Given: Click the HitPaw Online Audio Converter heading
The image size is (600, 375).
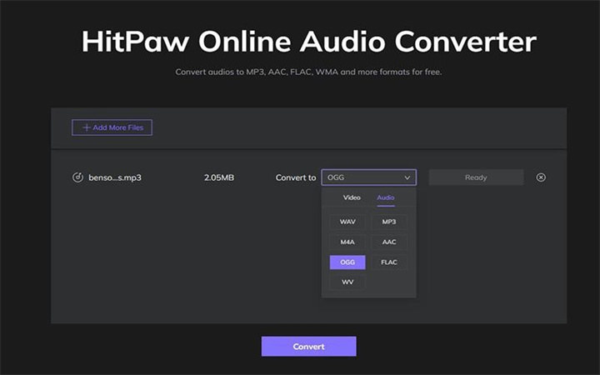Looking at the screenshot, I should [x=309, y=42].
